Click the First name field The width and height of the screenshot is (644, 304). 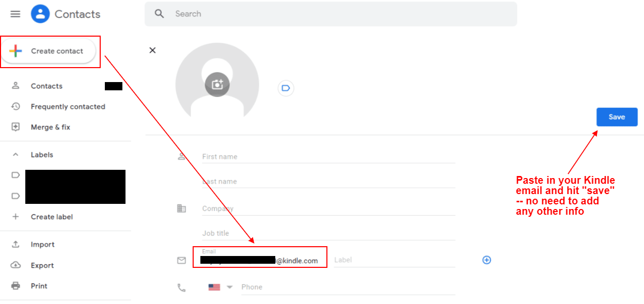coord(328,156)
